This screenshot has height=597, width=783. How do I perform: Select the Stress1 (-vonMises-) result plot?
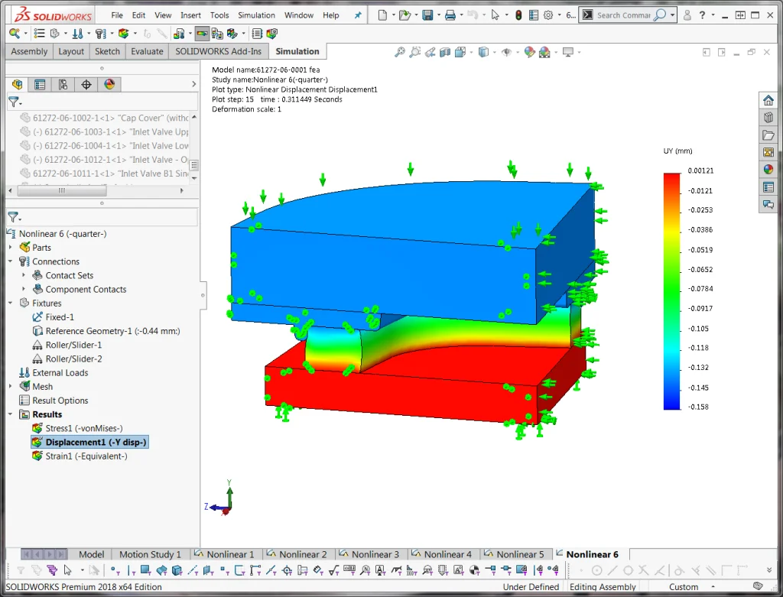tap(84, 428)
